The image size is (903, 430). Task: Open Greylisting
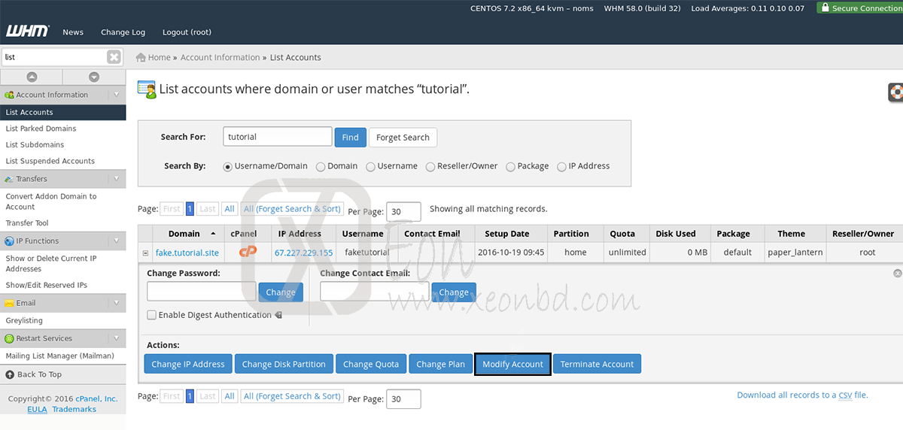tap(24, 320)
